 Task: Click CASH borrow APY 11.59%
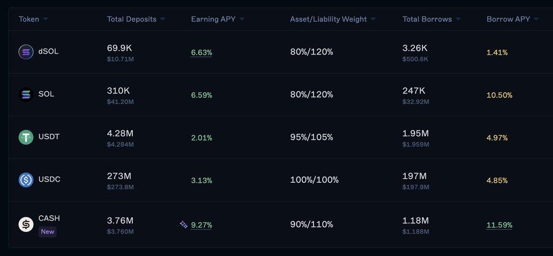coord(499,225)
